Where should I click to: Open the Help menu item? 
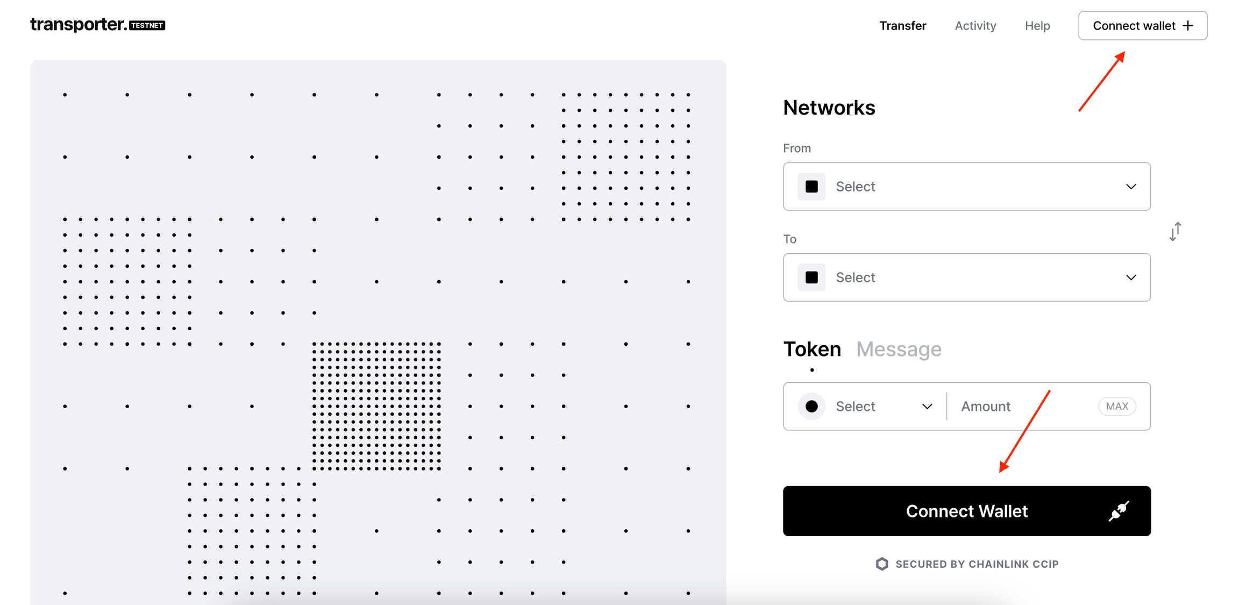click(x=1037, y=26)
